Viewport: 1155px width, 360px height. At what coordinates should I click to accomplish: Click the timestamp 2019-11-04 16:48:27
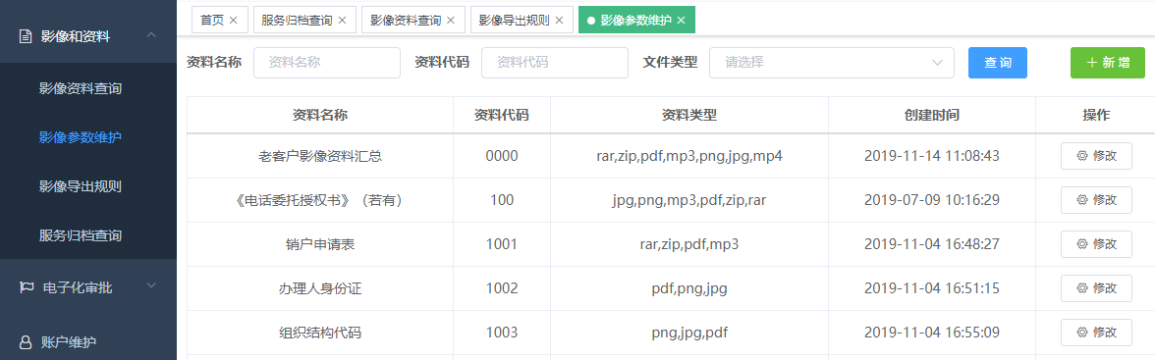[x=932, y=244]
